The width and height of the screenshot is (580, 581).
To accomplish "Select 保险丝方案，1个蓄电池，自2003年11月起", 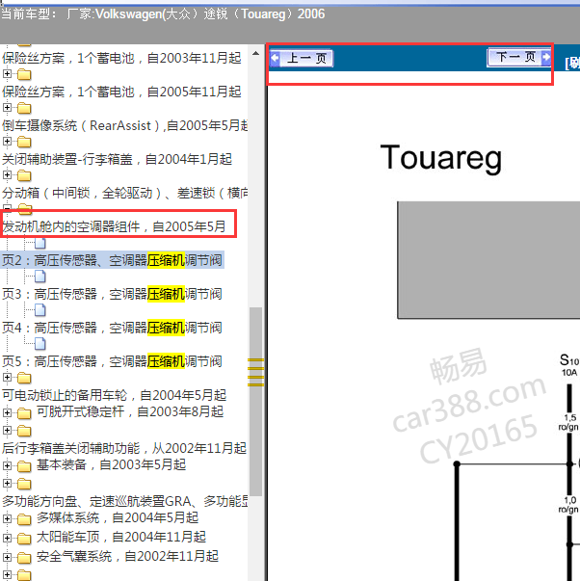I will 121,58.
